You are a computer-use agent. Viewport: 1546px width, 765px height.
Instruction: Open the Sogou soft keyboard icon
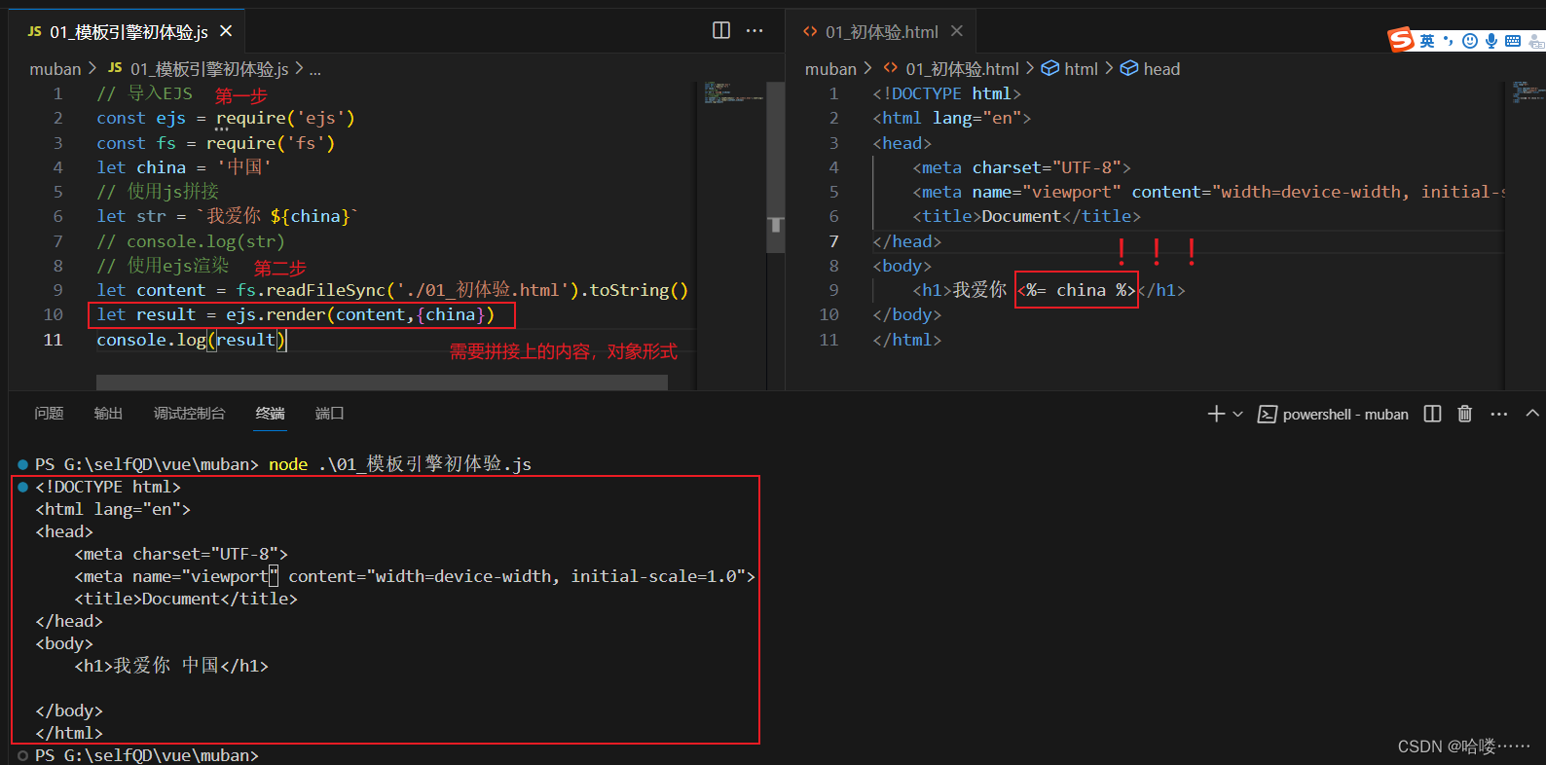tap(1513, 41)
